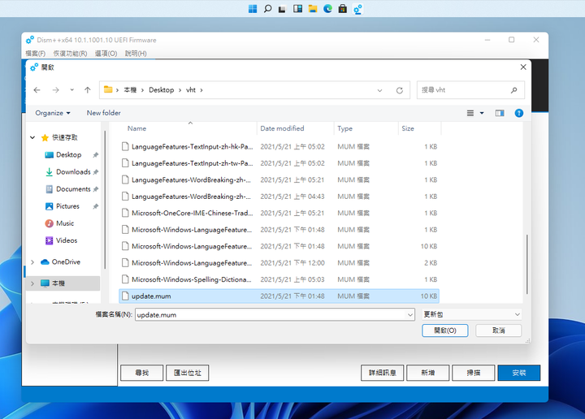Open view options dropdown arrow
585x419 pixels.
(x=482, y=113)
